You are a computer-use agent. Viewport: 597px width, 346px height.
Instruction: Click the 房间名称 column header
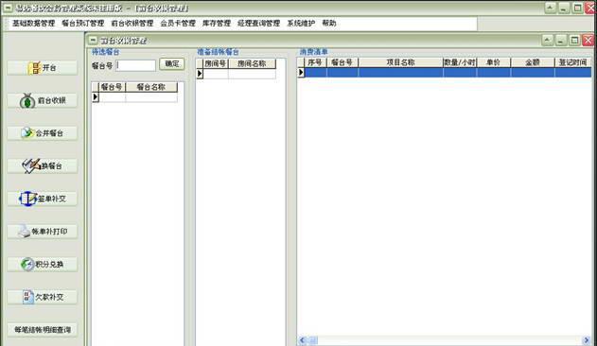pyautogui.click(x=252, y=63)
